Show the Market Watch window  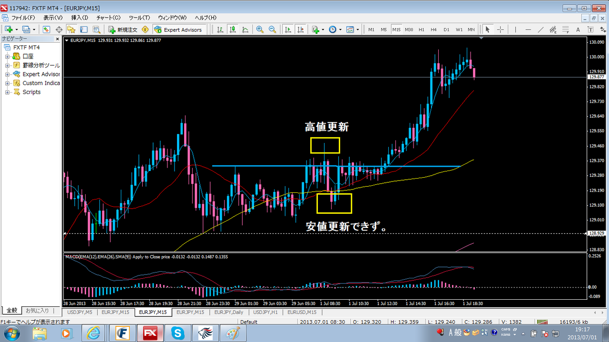46,29
